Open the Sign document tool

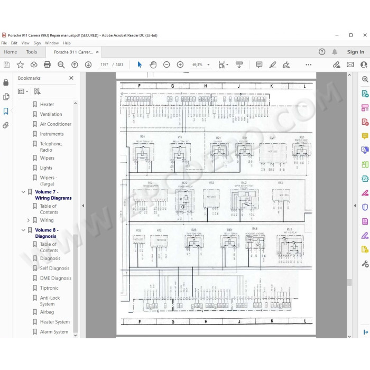click(x=286, y=64)
